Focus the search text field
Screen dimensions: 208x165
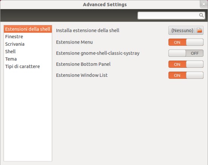(171, 16)
